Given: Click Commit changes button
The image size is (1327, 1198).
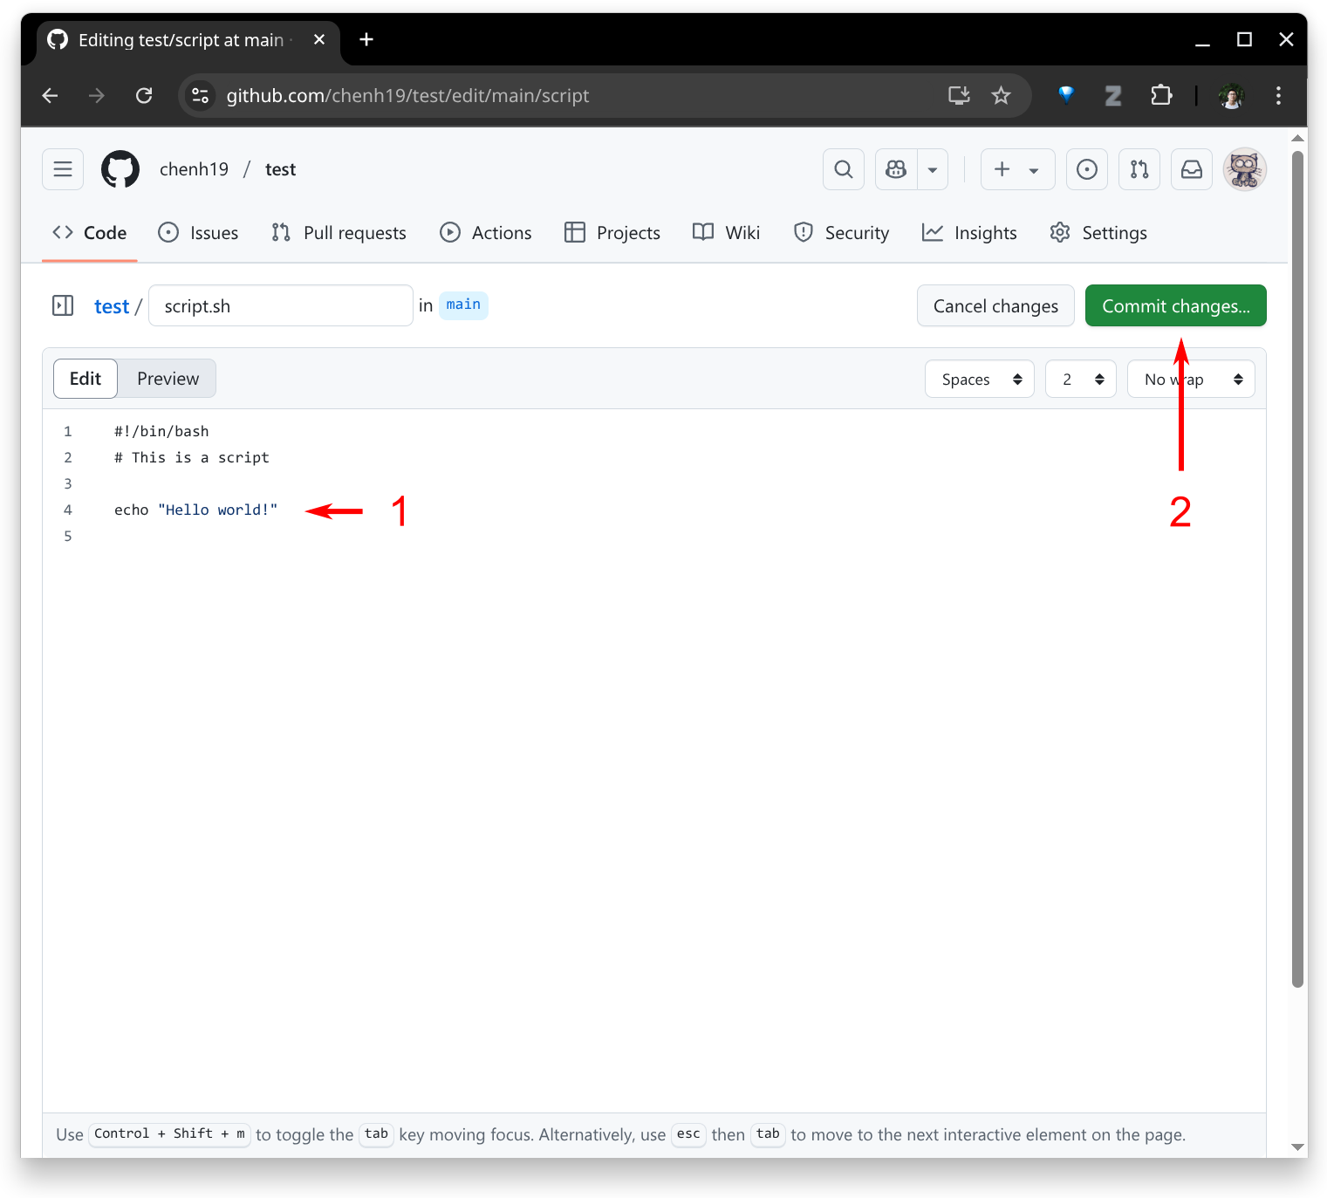Looking at the screenshot, I should (x=1176, y=305).
